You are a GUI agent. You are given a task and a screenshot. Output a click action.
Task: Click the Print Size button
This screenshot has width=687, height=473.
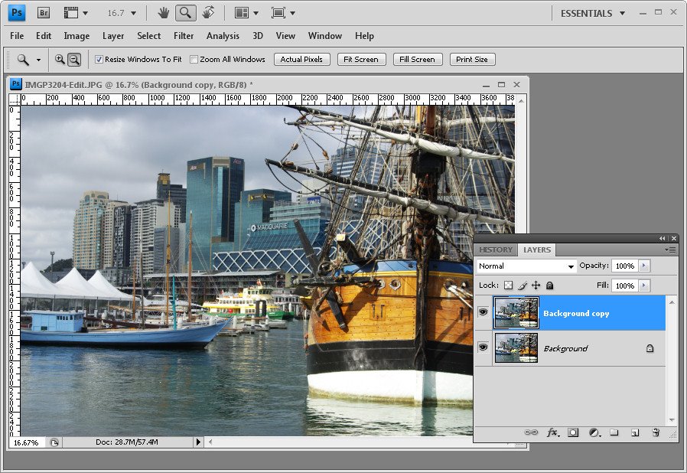tap(472, 59)
